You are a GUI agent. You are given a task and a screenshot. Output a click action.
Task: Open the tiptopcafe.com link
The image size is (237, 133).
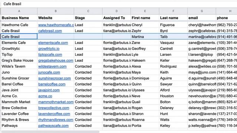click(x=50, y=55)
